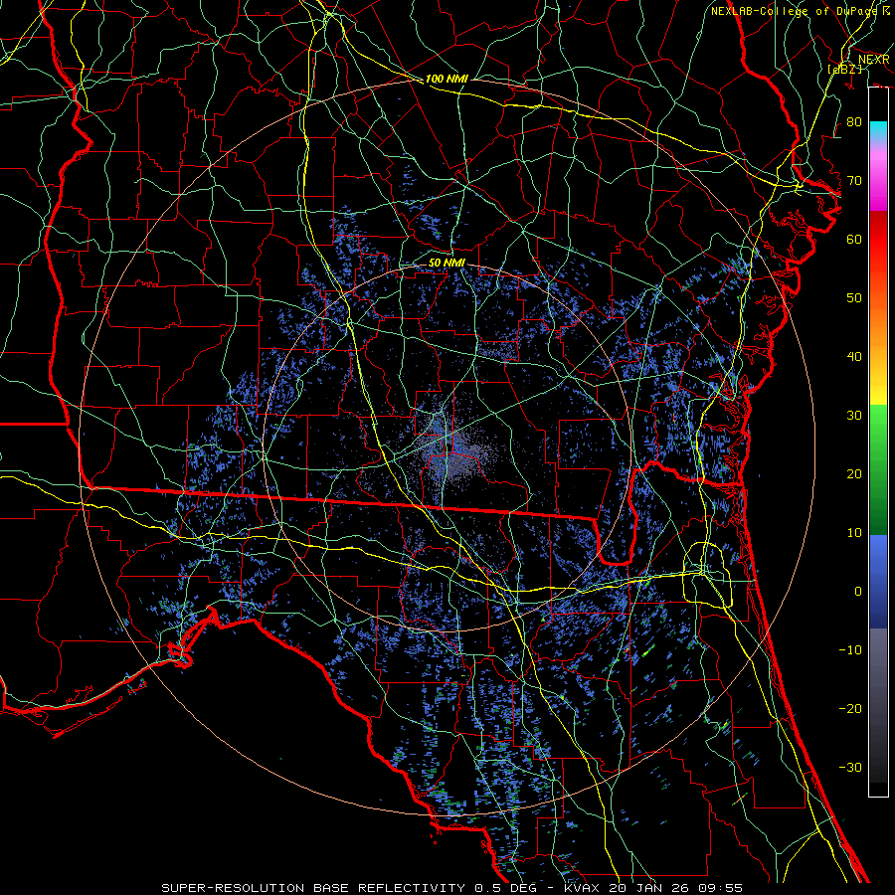Click the NEXR label above the color scale

tap(874, 60)
